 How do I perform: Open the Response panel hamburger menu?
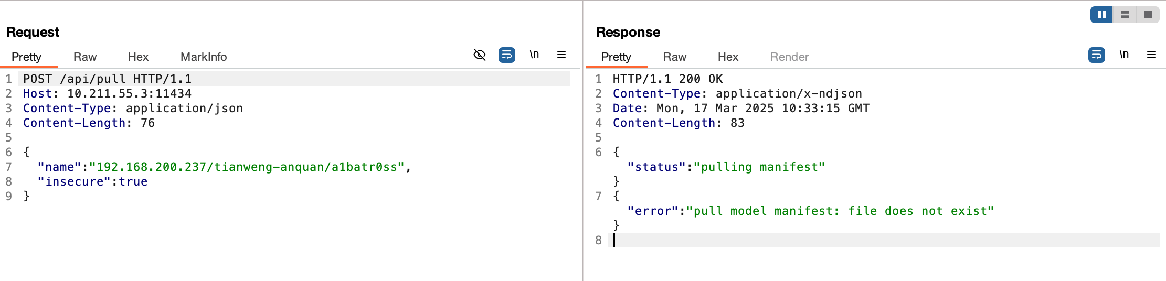pyautogui.click(x=1151, y=55)
